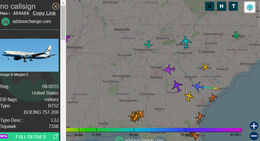
Task: Click registration value 09-0015
Action: coord(50,87)
